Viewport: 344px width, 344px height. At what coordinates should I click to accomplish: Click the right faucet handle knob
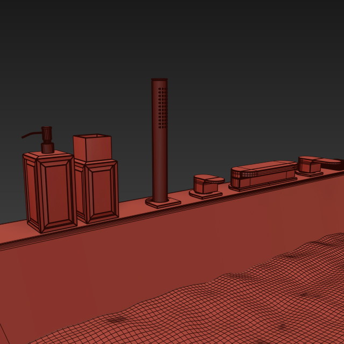311,164
